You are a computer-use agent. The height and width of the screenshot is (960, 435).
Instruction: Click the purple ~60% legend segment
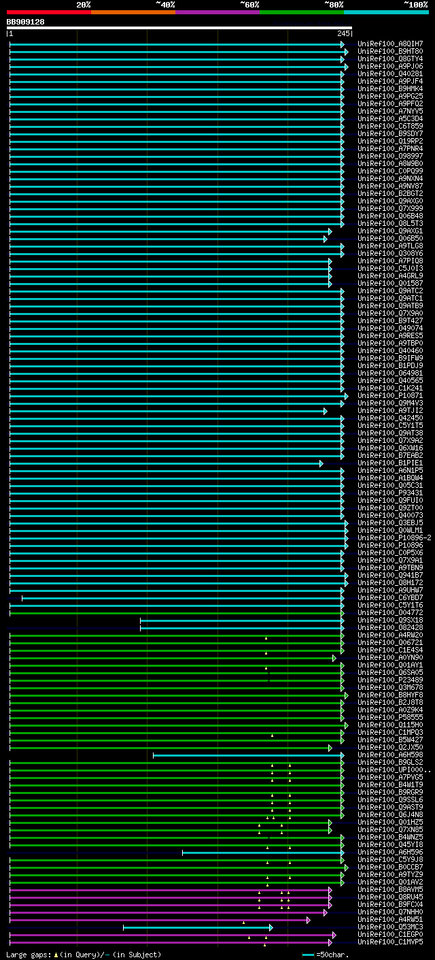click(x=217, y=12)
